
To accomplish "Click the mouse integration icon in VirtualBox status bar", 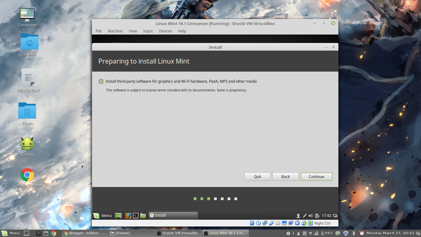I will tap(304, 223).
